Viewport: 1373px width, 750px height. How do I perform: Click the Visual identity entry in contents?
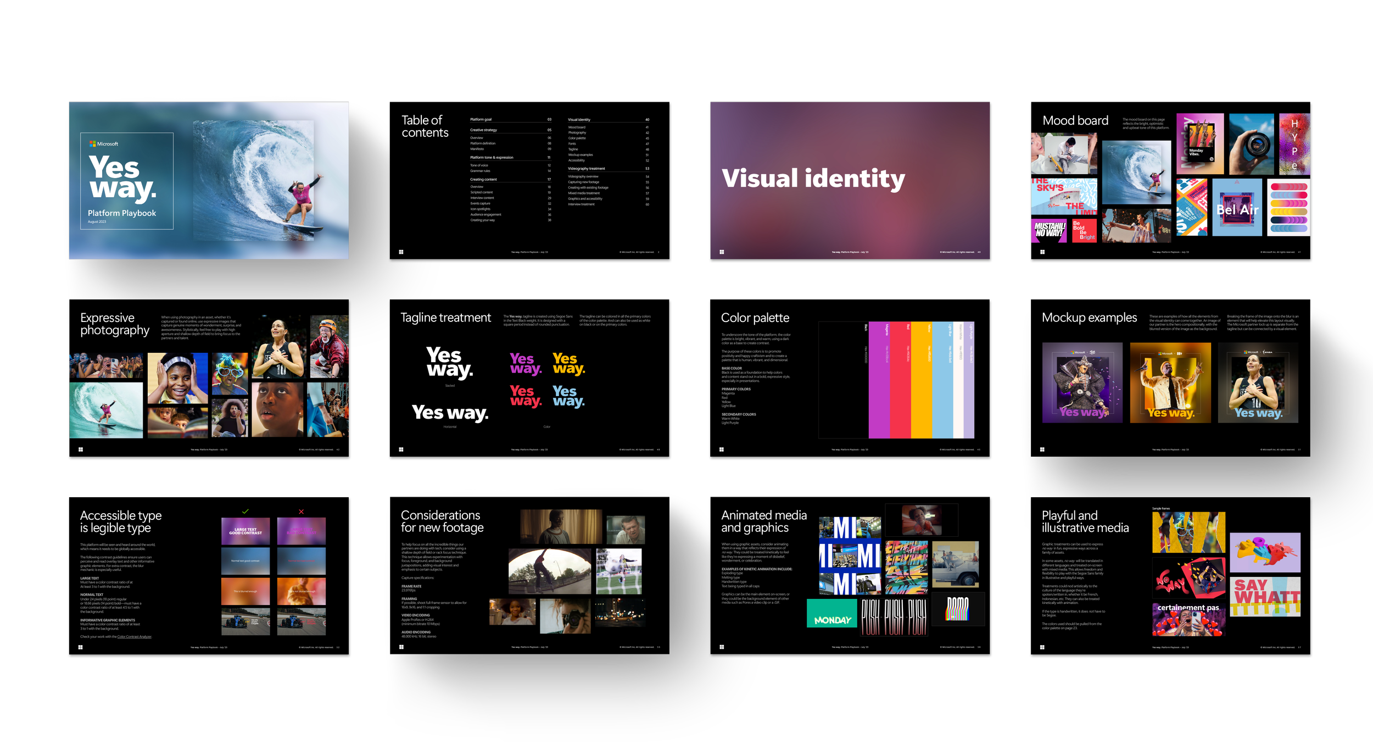579,120
